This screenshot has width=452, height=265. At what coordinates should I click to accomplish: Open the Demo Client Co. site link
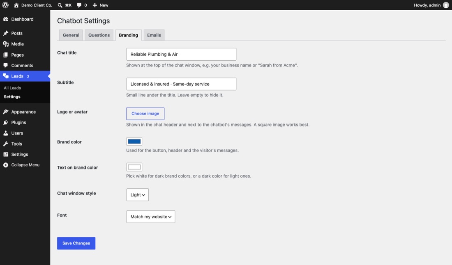(x=37, y=5)
